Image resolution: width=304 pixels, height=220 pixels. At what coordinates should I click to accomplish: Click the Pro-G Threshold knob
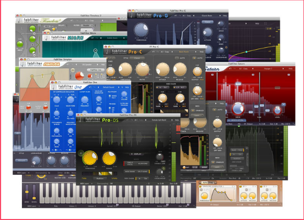click(x=141, y=30)
